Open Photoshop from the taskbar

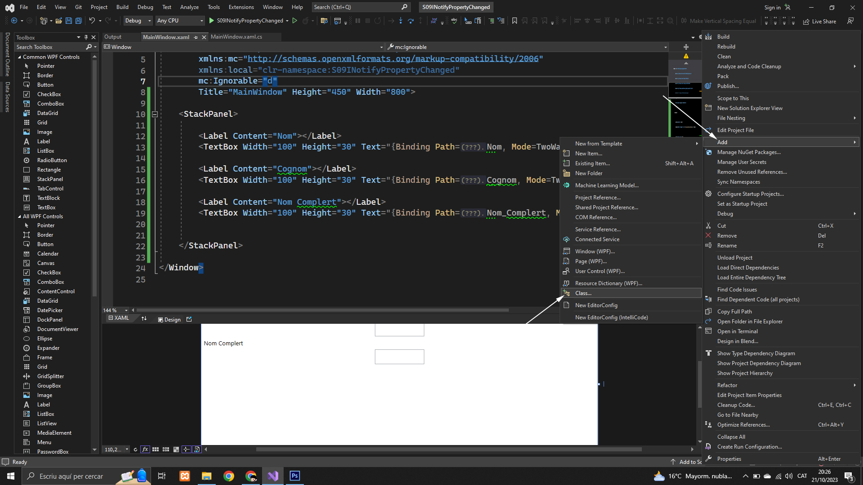click(295, 476)
